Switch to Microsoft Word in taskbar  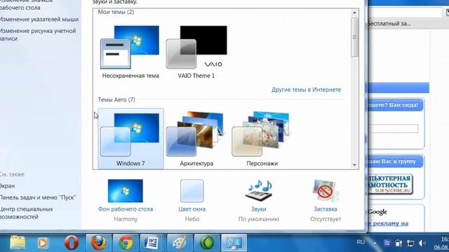click(152, 243)
